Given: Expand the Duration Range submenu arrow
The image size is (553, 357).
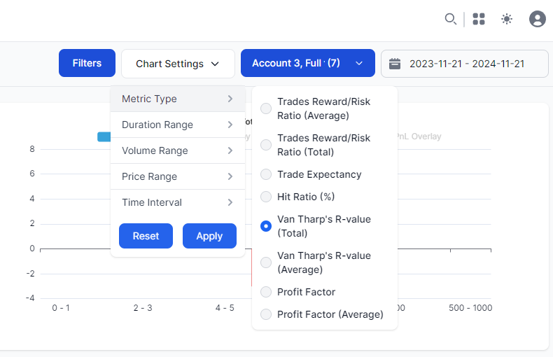Looking at the screenshot, I should 230,125.
